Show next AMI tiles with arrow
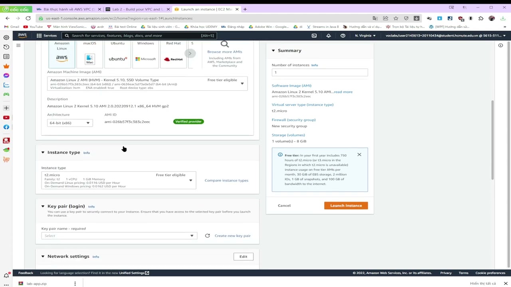 190,53
